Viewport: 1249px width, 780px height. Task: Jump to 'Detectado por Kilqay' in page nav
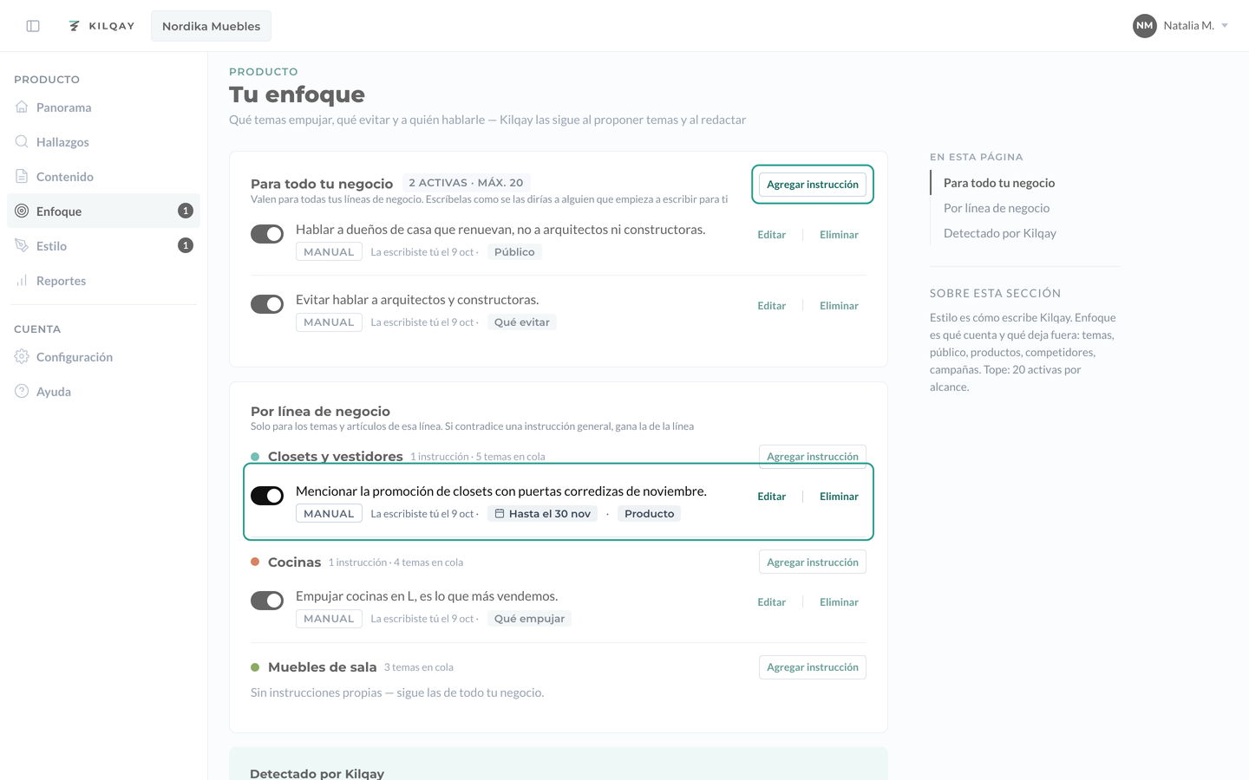[1000, 233]
